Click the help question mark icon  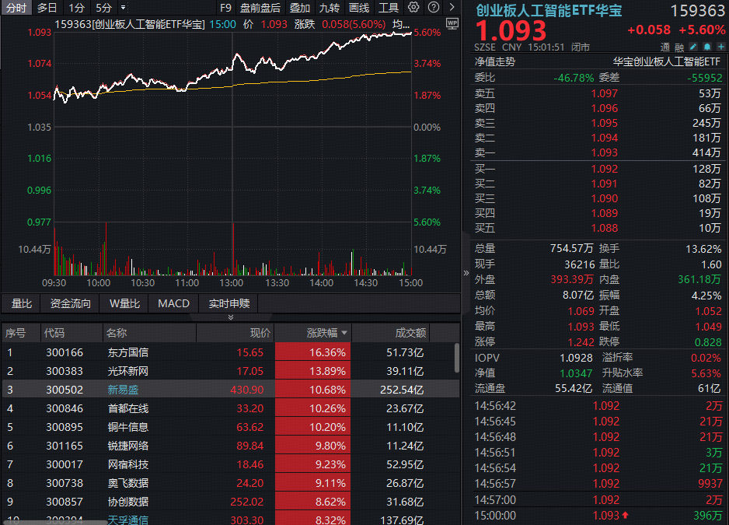432,8
